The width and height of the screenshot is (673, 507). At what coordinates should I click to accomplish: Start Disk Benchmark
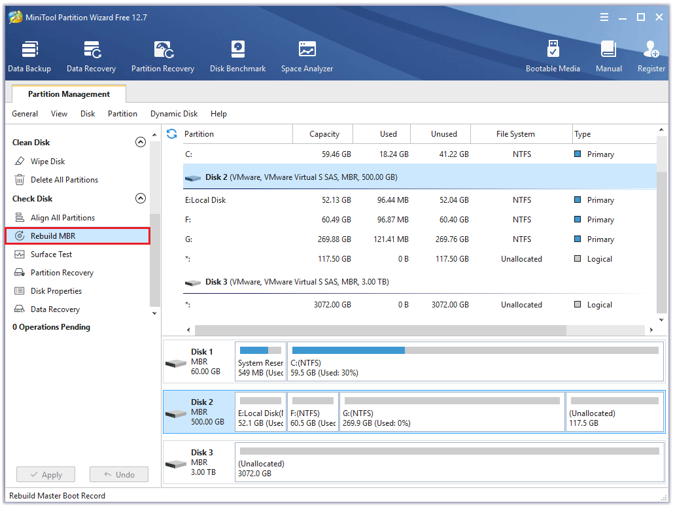click(238, 57)
